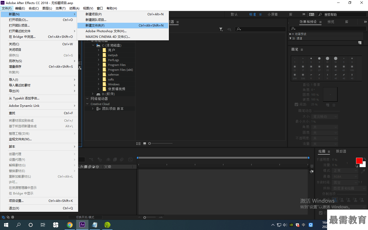
Task: Open the 通道 dropdown showing RGBA
Action: (345, 177)
